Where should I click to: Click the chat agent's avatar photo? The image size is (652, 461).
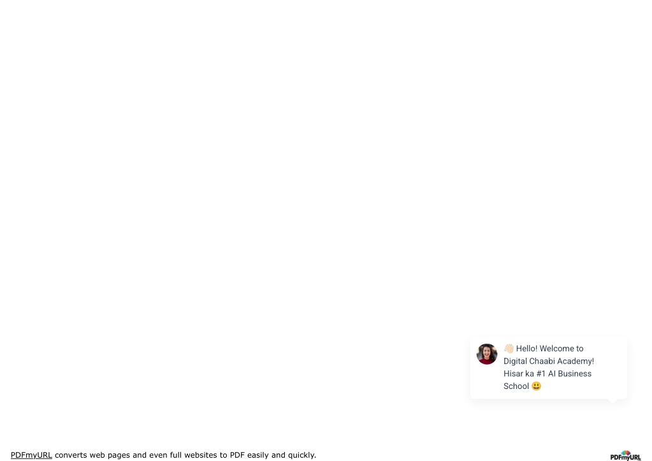pos(487,354)
